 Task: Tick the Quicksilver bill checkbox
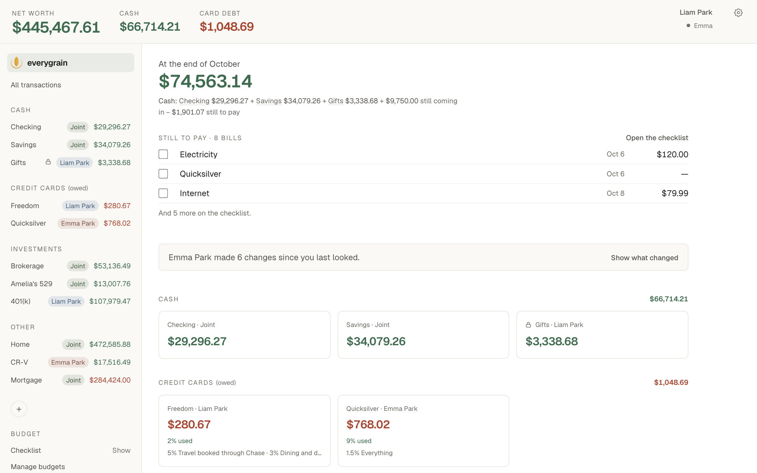coord(163,174)
